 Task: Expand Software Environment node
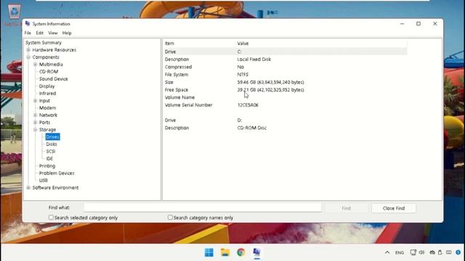click(28, 188)
